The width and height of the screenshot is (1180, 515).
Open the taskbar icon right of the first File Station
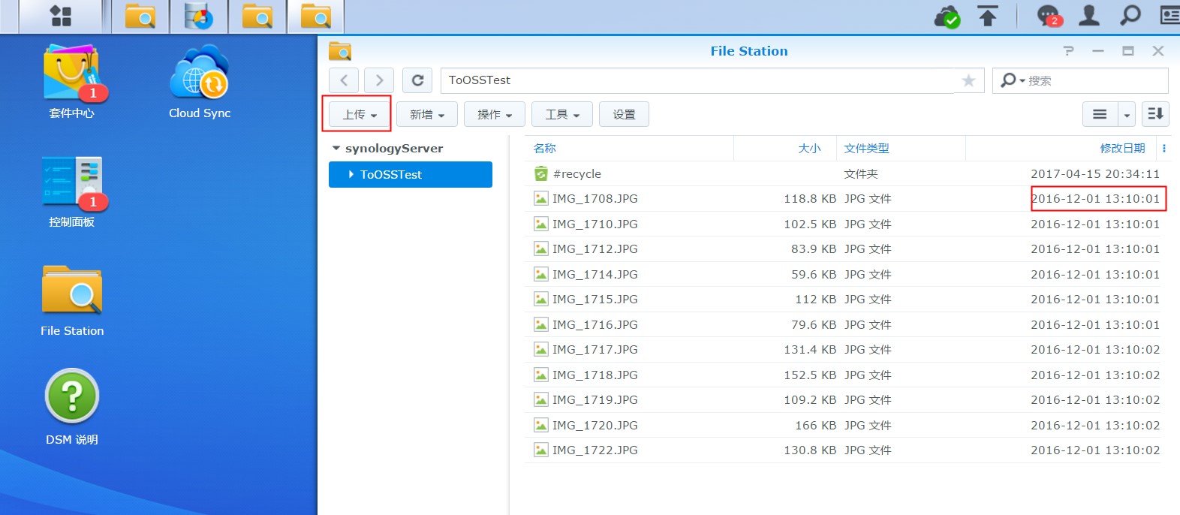[199, 17]
